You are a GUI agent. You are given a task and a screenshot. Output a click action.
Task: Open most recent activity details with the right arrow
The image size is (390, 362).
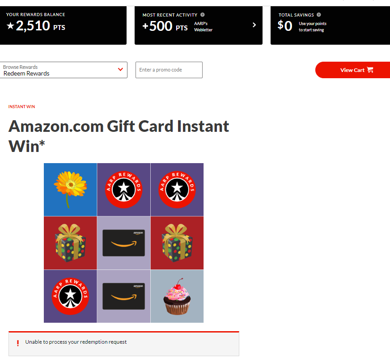click(254, 25)
